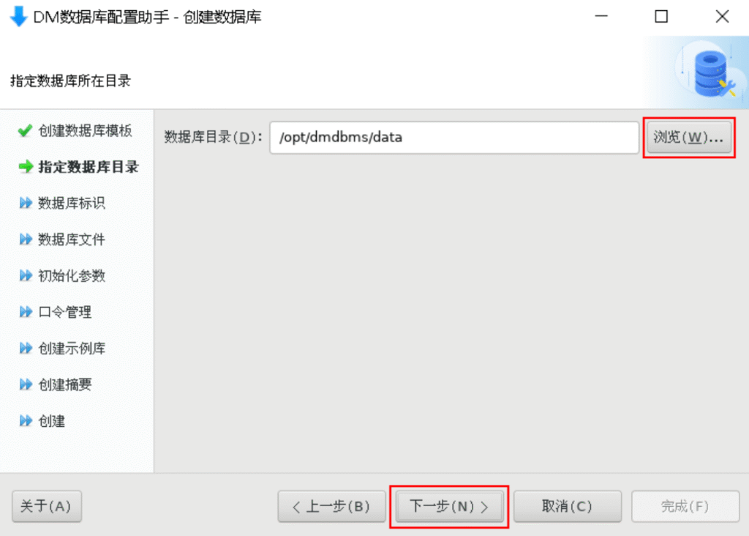Go back with 上一步(B) button
Image resolution: width=749 pixels, height=536 pixels.
pos(331,506)
